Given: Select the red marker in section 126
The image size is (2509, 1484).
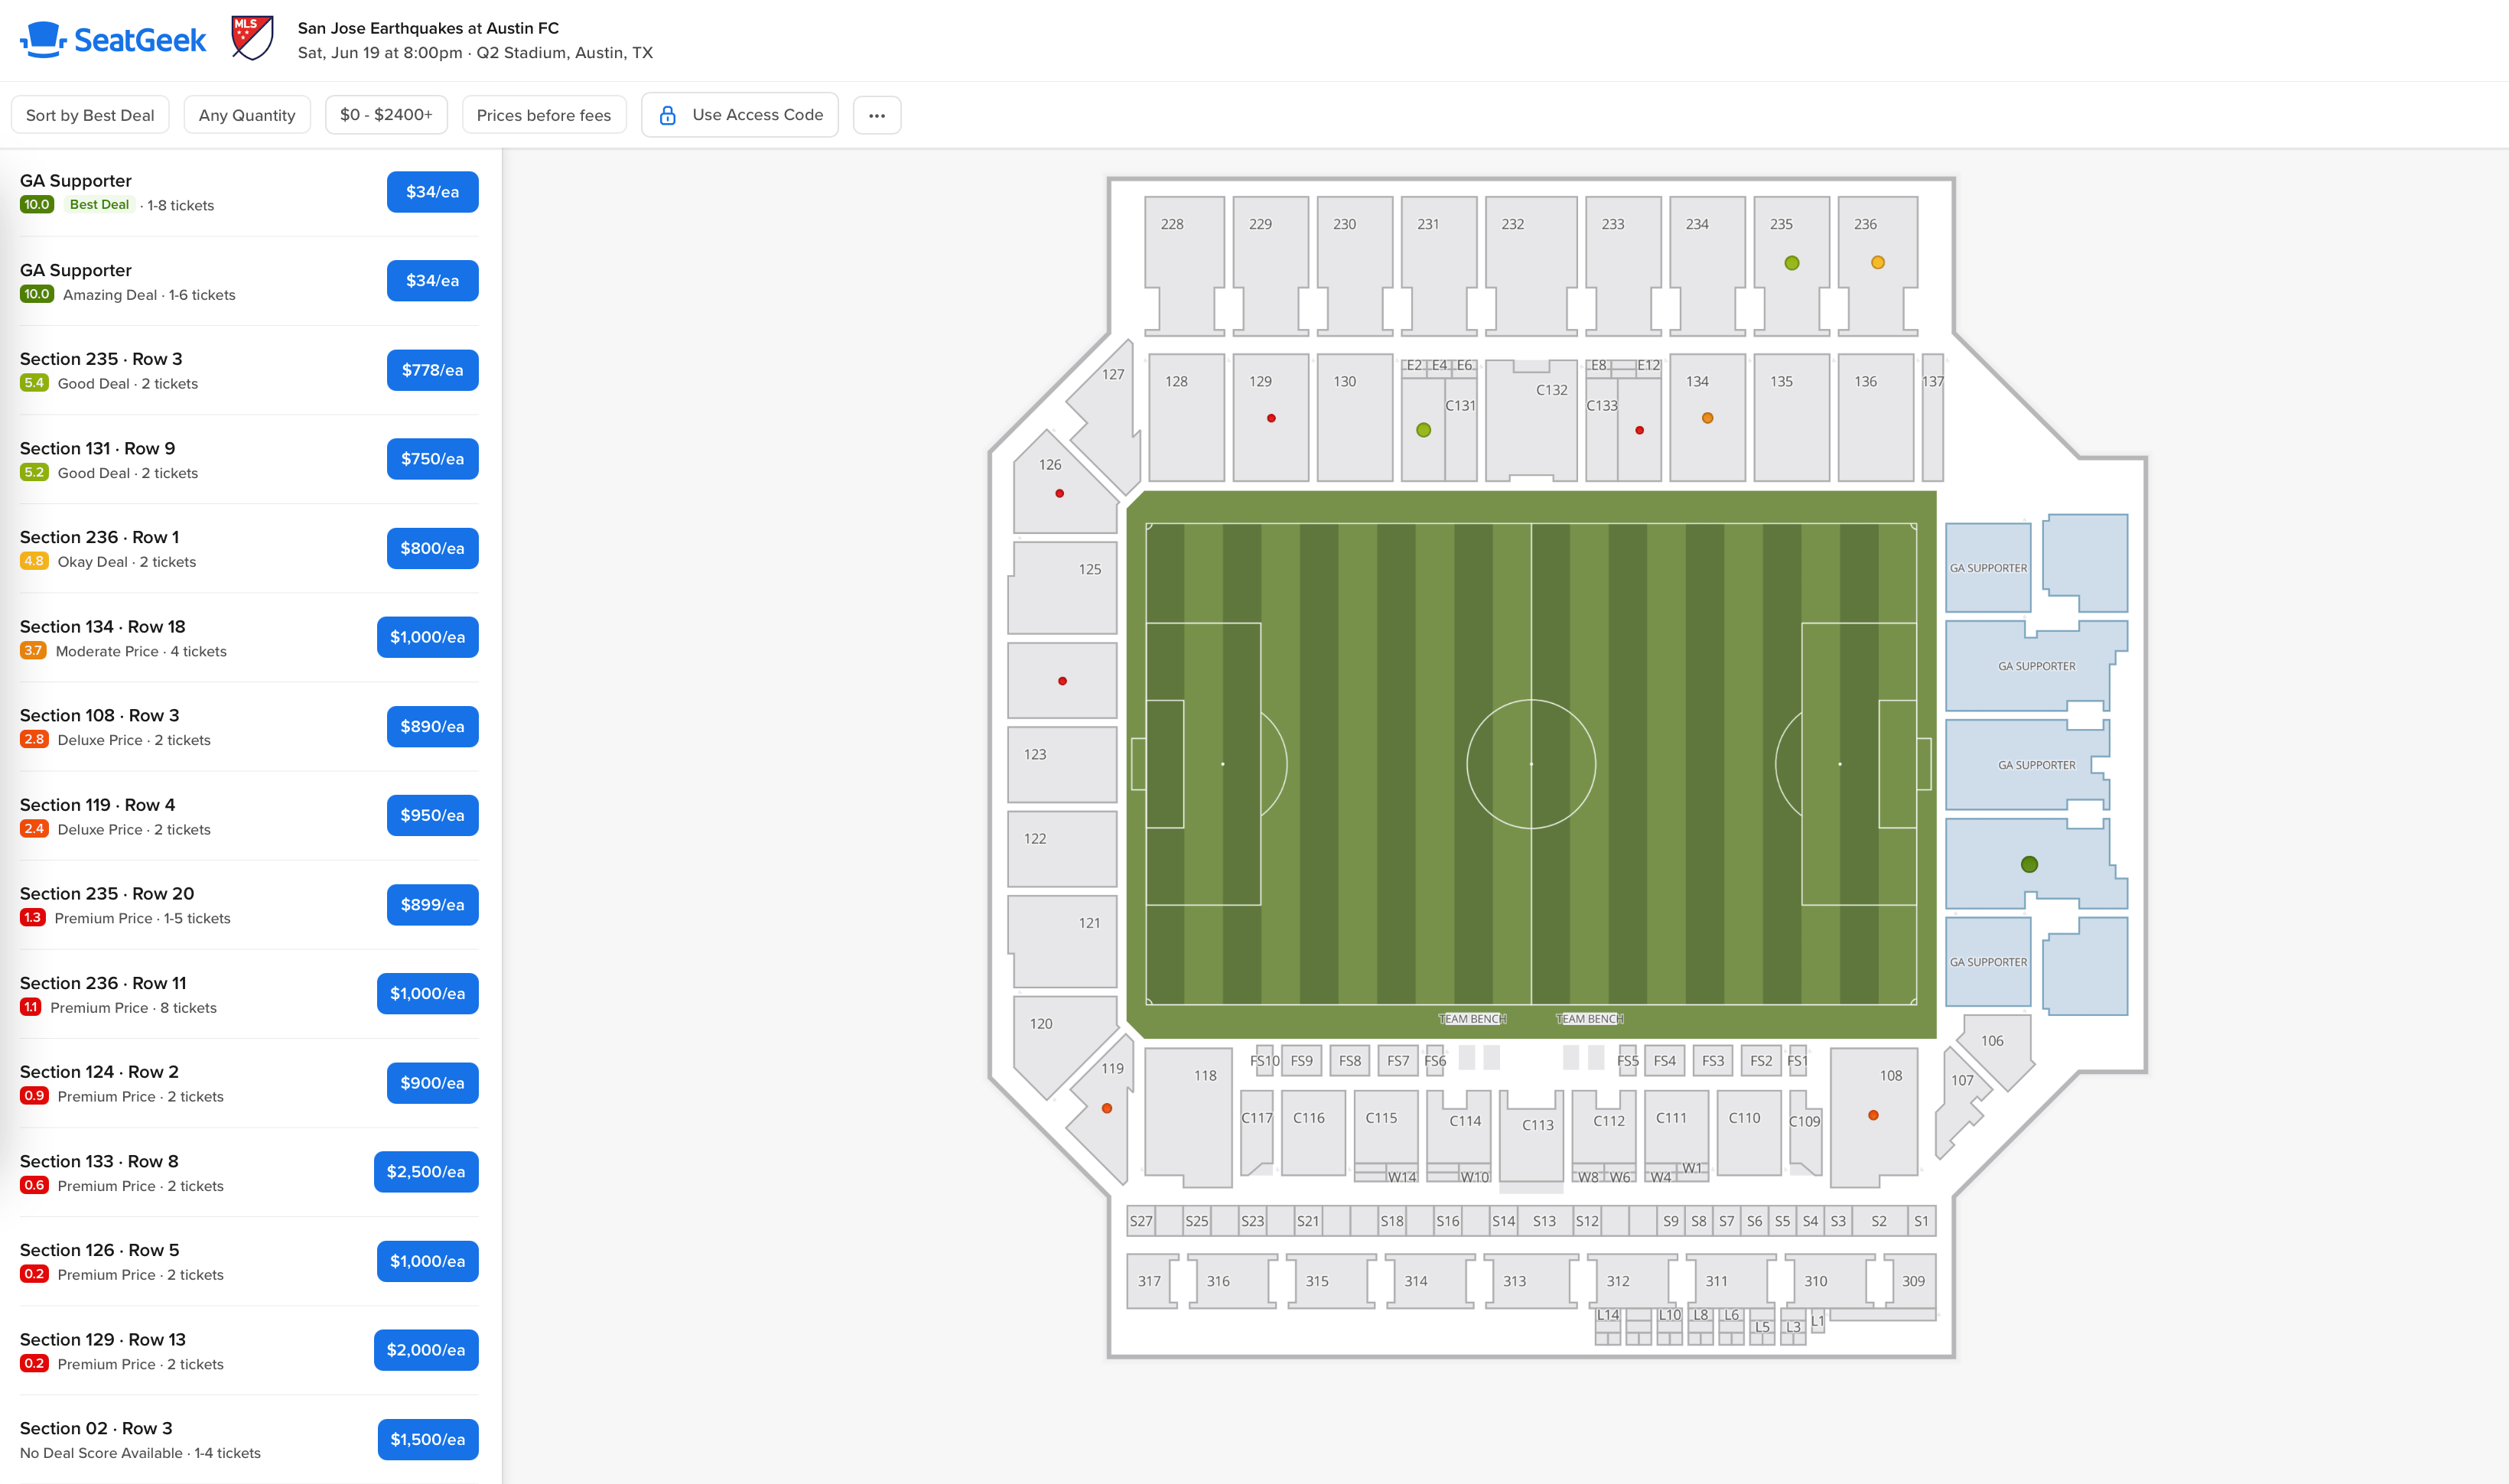Looking at the screenshot, I should (1058, 492).
